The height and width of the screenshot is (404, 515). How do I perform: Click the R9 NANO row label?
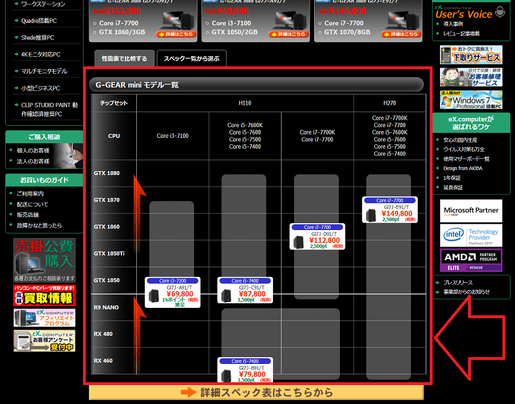pos(106,307)
